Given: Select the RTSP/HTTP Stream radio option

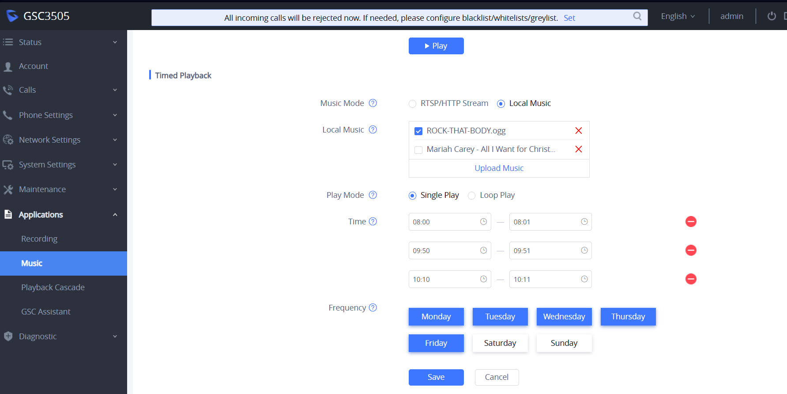Looking at the screenshot, I should (x=413, y=104).
